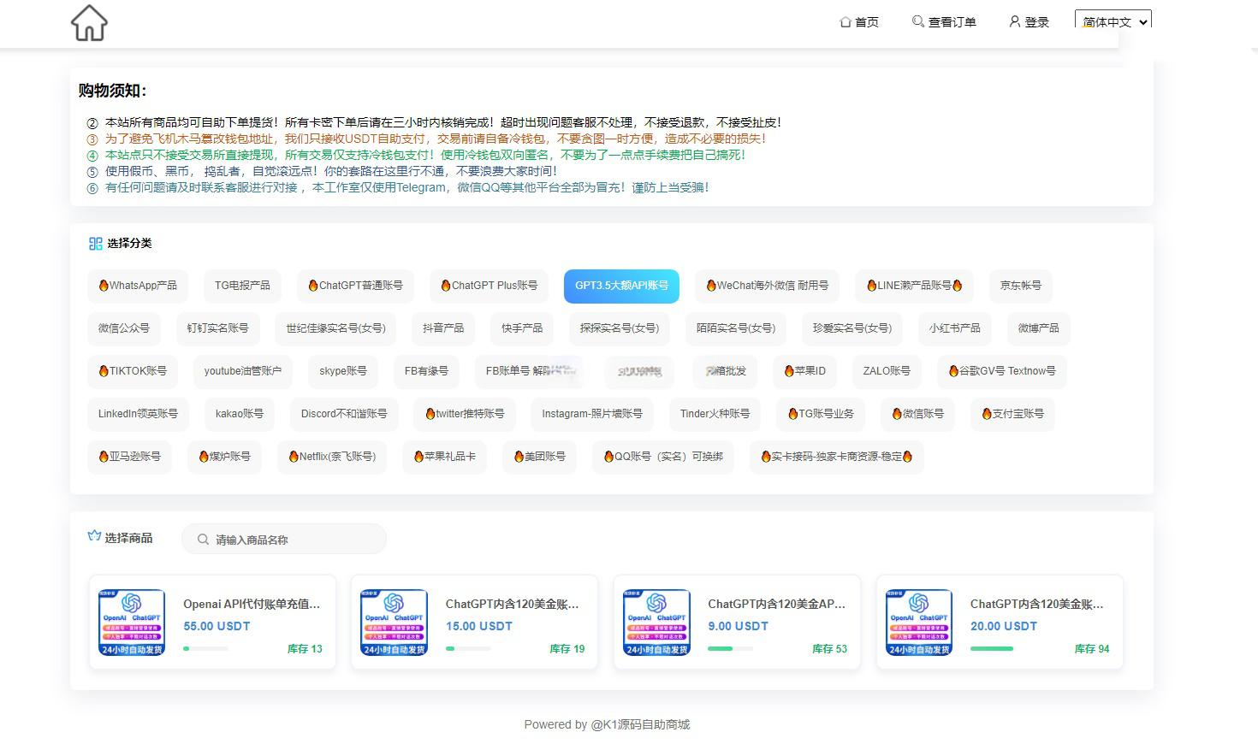The image size is (1258, 744).
Task: Select LinkedIn领英账号 category
Action: pos(138,414)
